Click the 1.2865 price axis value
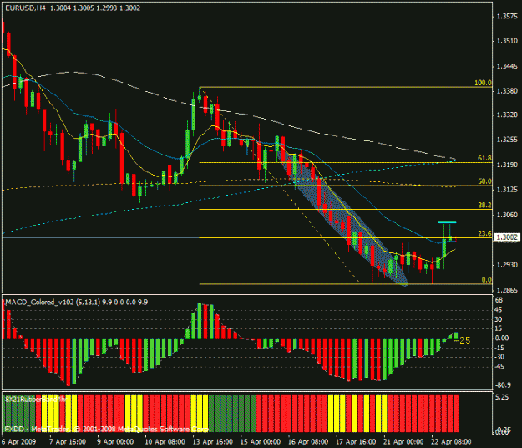The height and width of the screenshot is (448, 522). (x=507, y=290)
